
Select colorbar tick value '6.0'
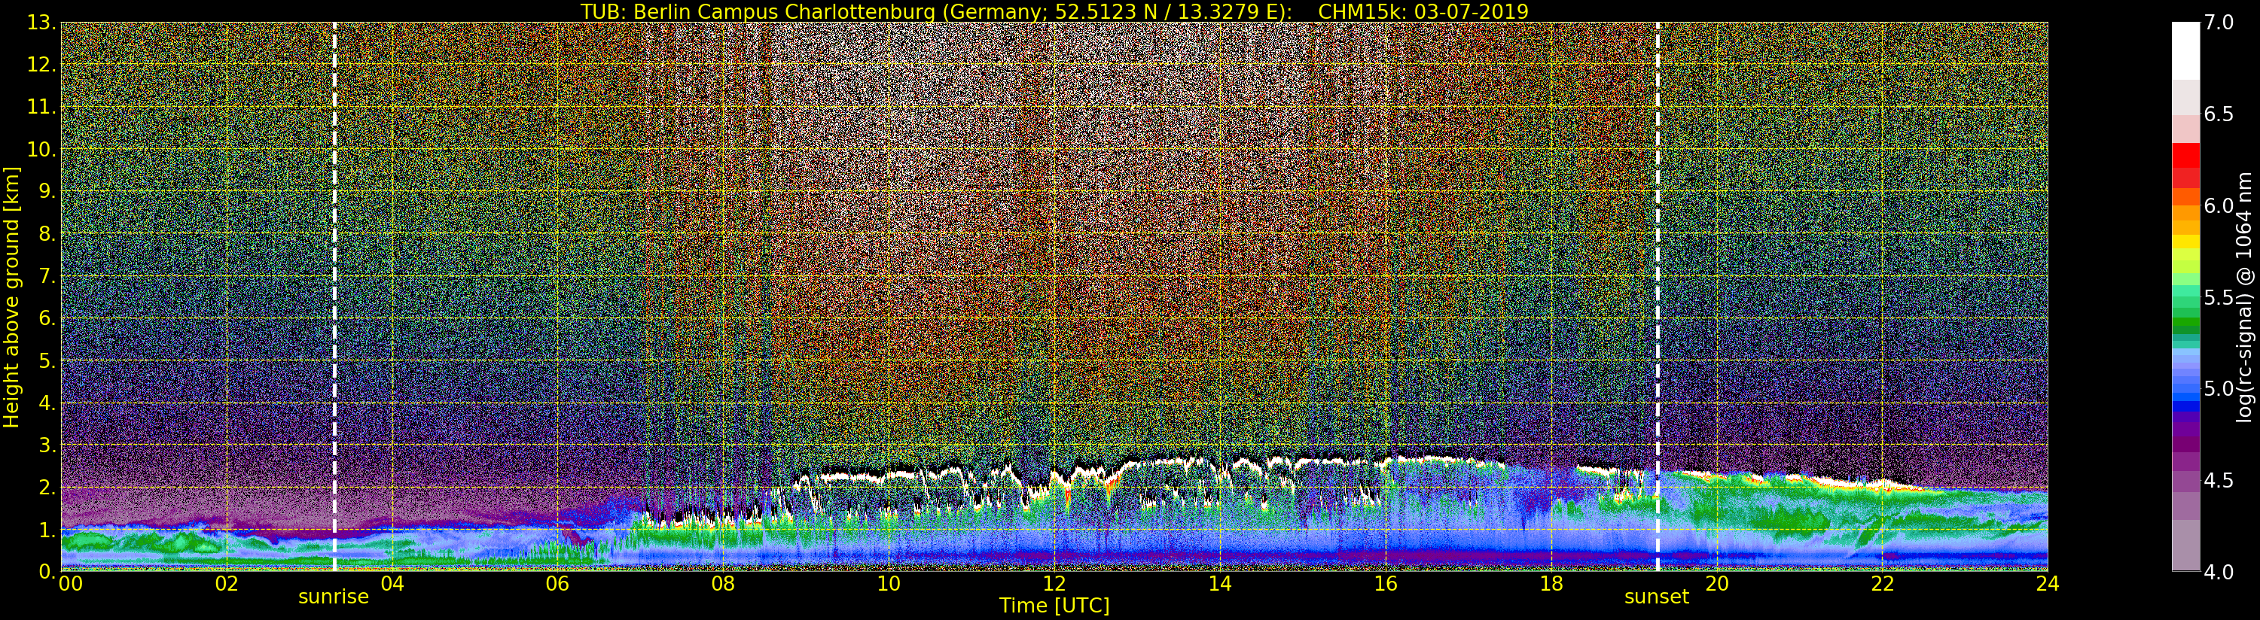(2219, 205)
